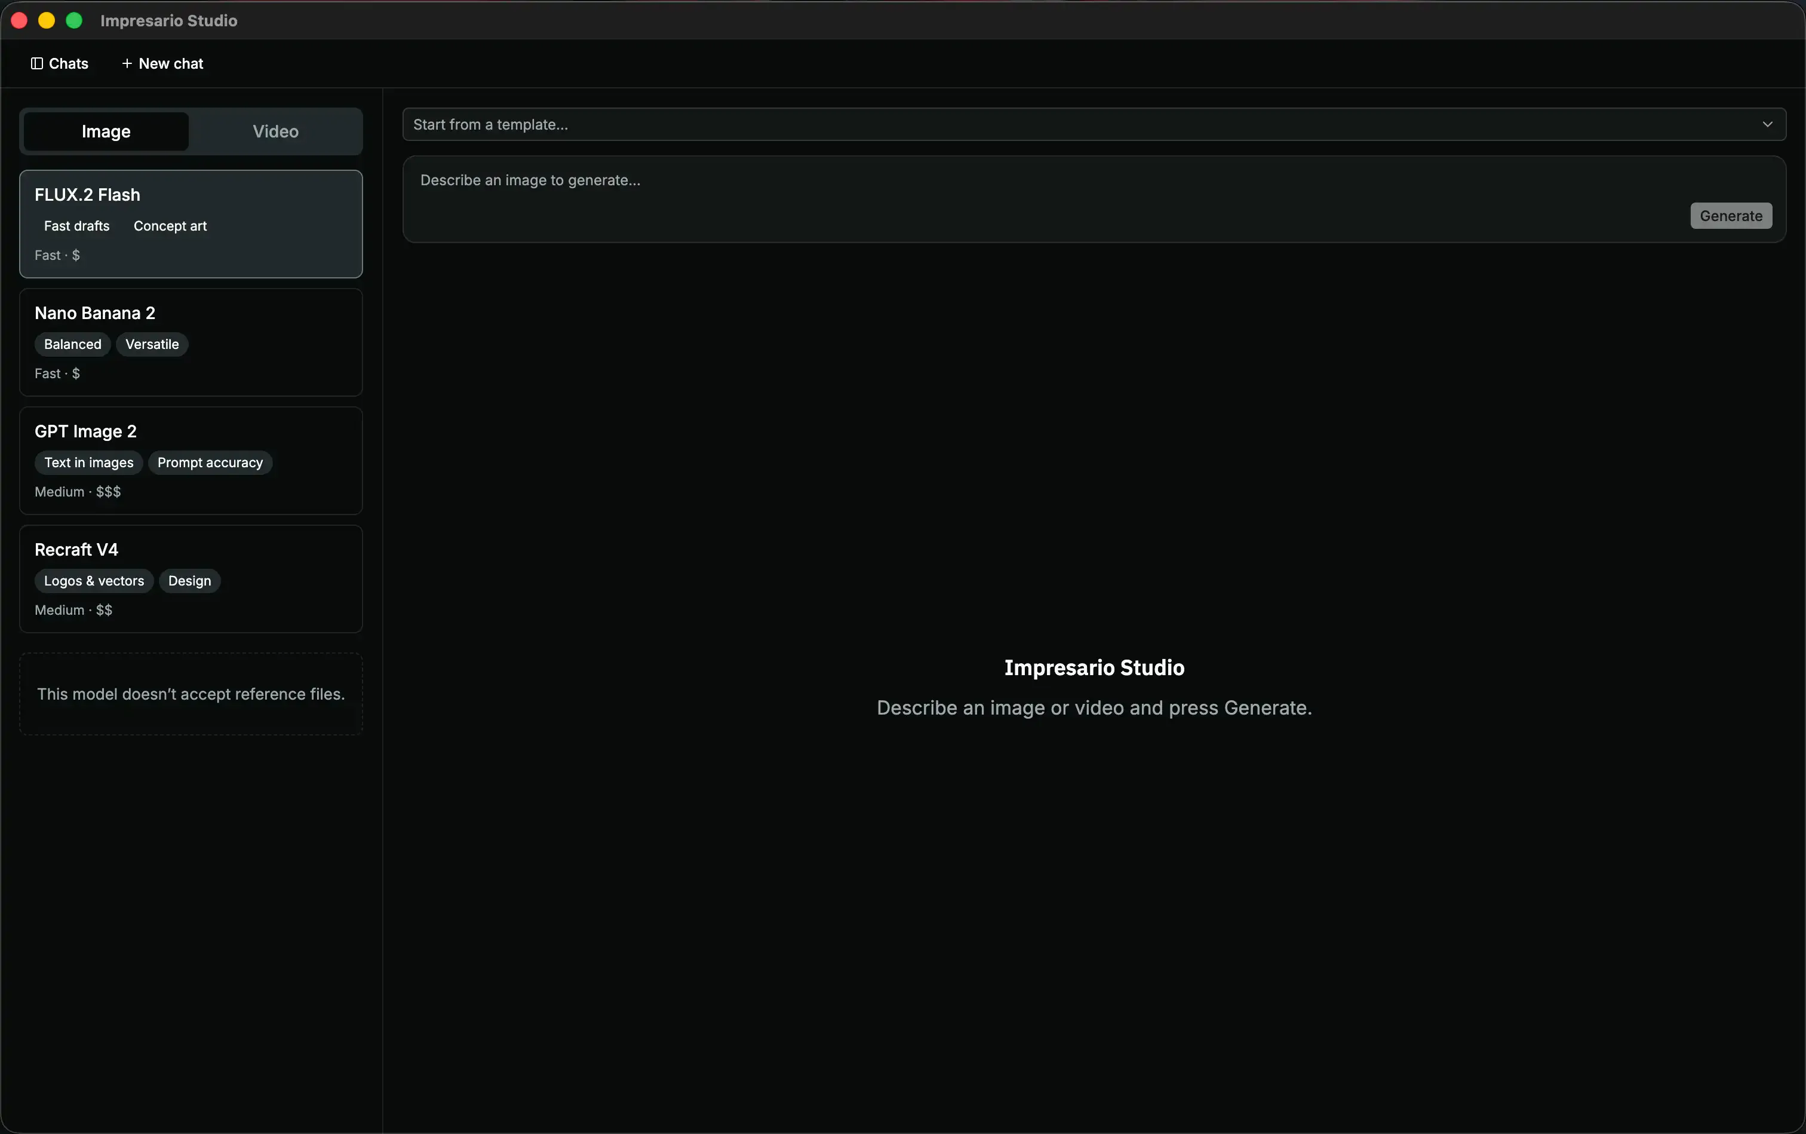Minimize the window with the yellow button
The width and height of the screenshot is (1806, 1134).
tap(47, 20)
